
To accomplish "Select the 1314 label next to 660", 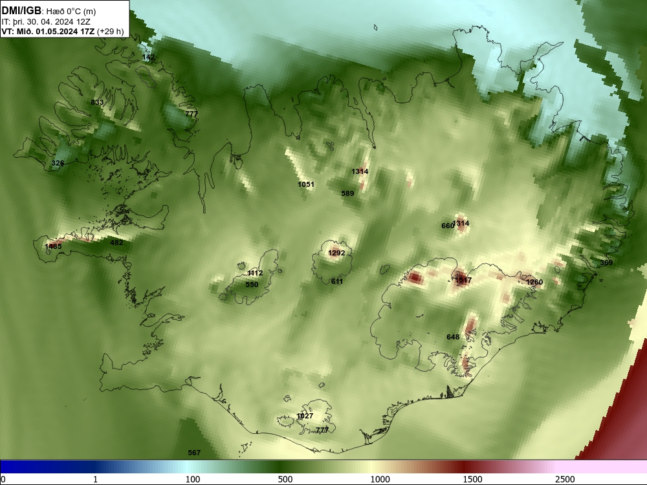I will (461, 223).
